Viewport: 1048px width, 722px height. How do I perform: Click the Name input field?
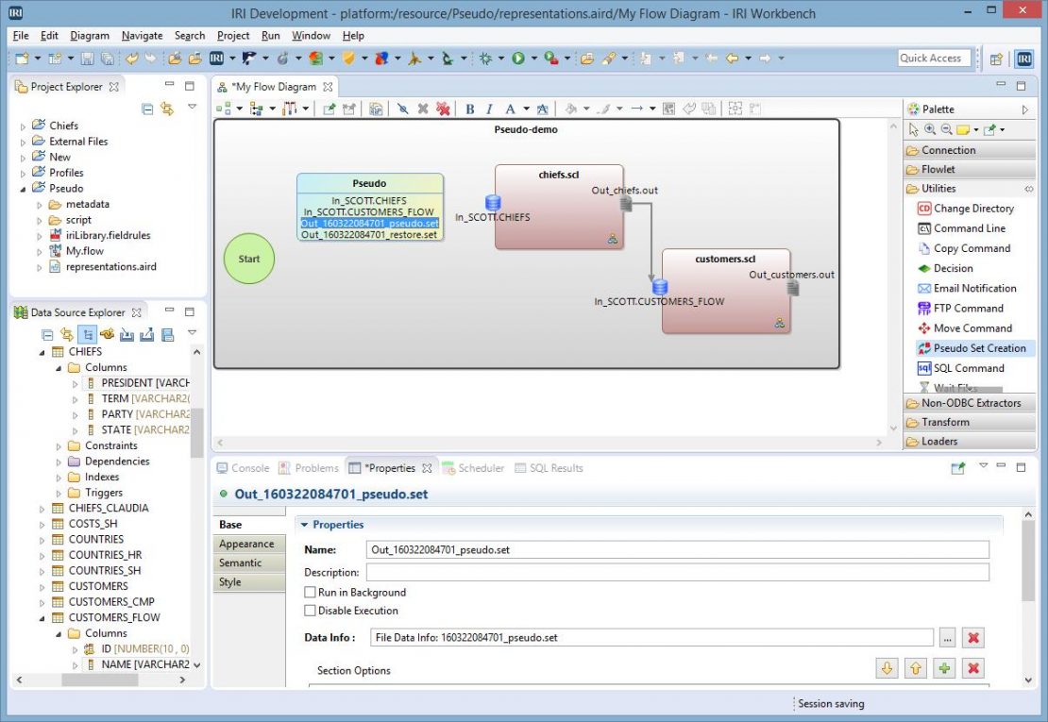tap(678, 549)
